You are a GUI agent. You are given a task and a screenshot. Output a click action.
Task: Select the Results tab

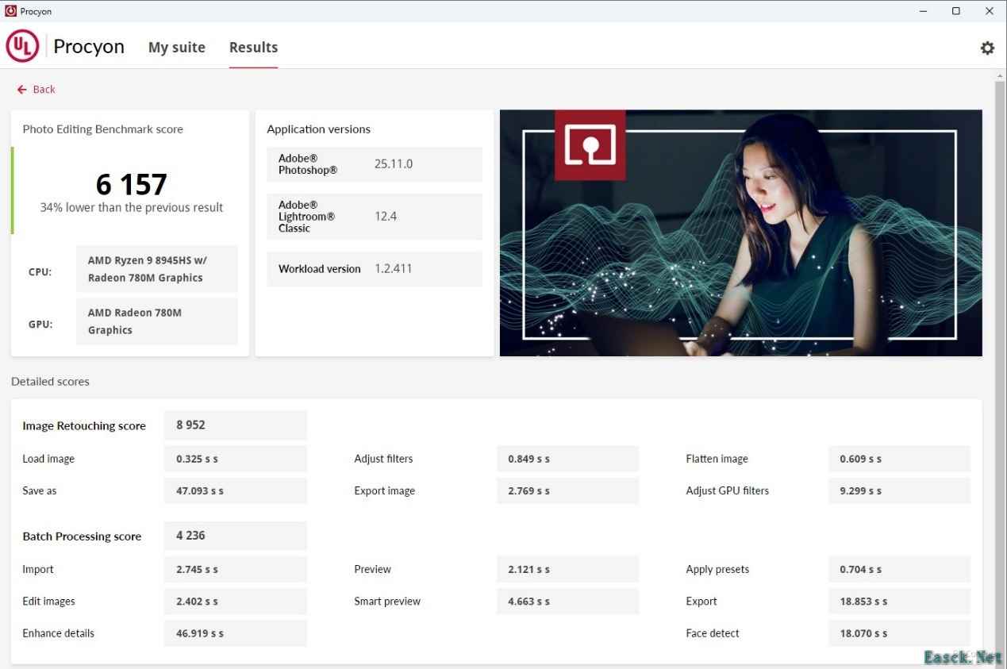pyautogui.click(x=253, y=48)
